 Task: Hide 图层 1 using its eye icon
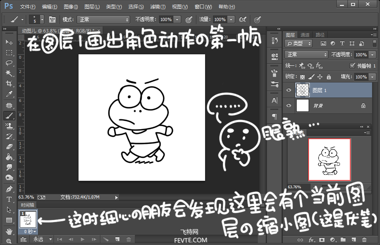click(x=289, y=90)
